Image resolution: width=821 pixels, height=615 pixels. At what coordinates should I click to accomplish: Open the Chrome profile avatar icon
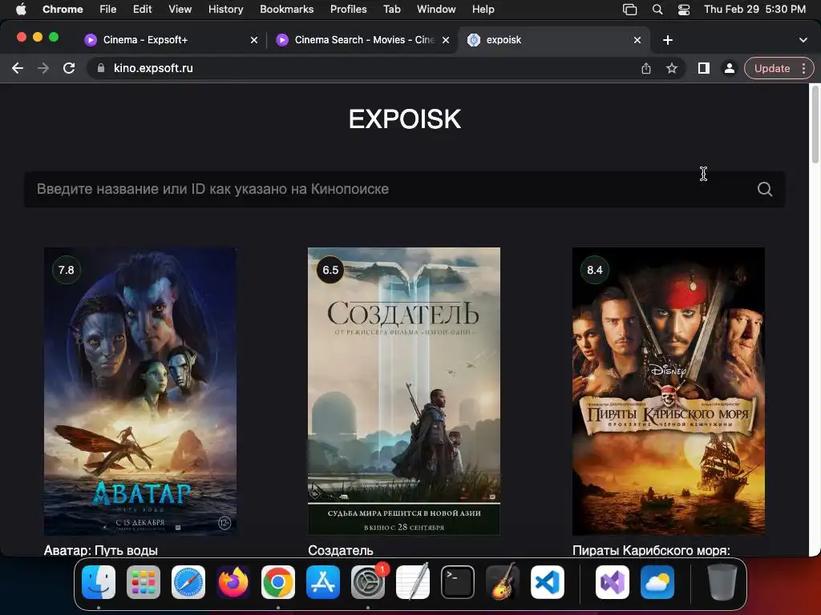click(729, 68)
